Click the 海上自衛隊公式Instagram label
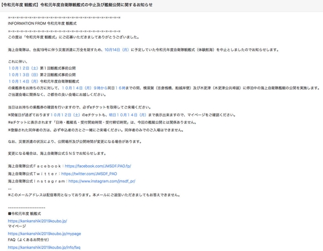Image resolution: width=323 pixels, height=251 pixels. pyautogui.click(x=36, y=181)
